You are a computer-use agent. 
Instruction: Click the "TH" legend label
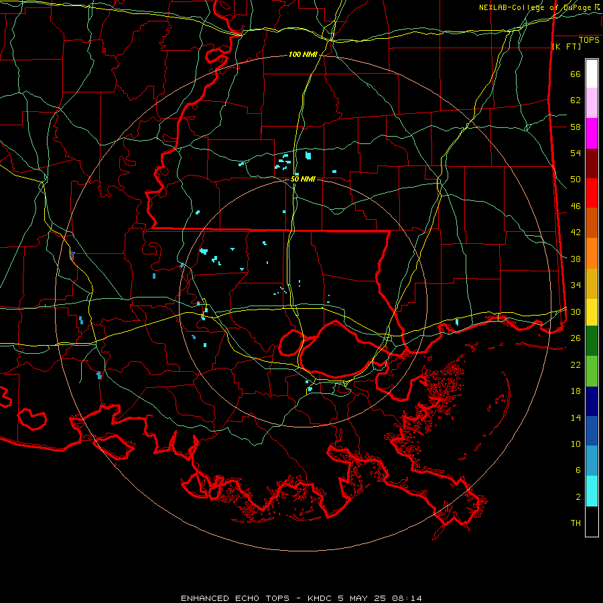pyautogui.click(x=576, y=523)
